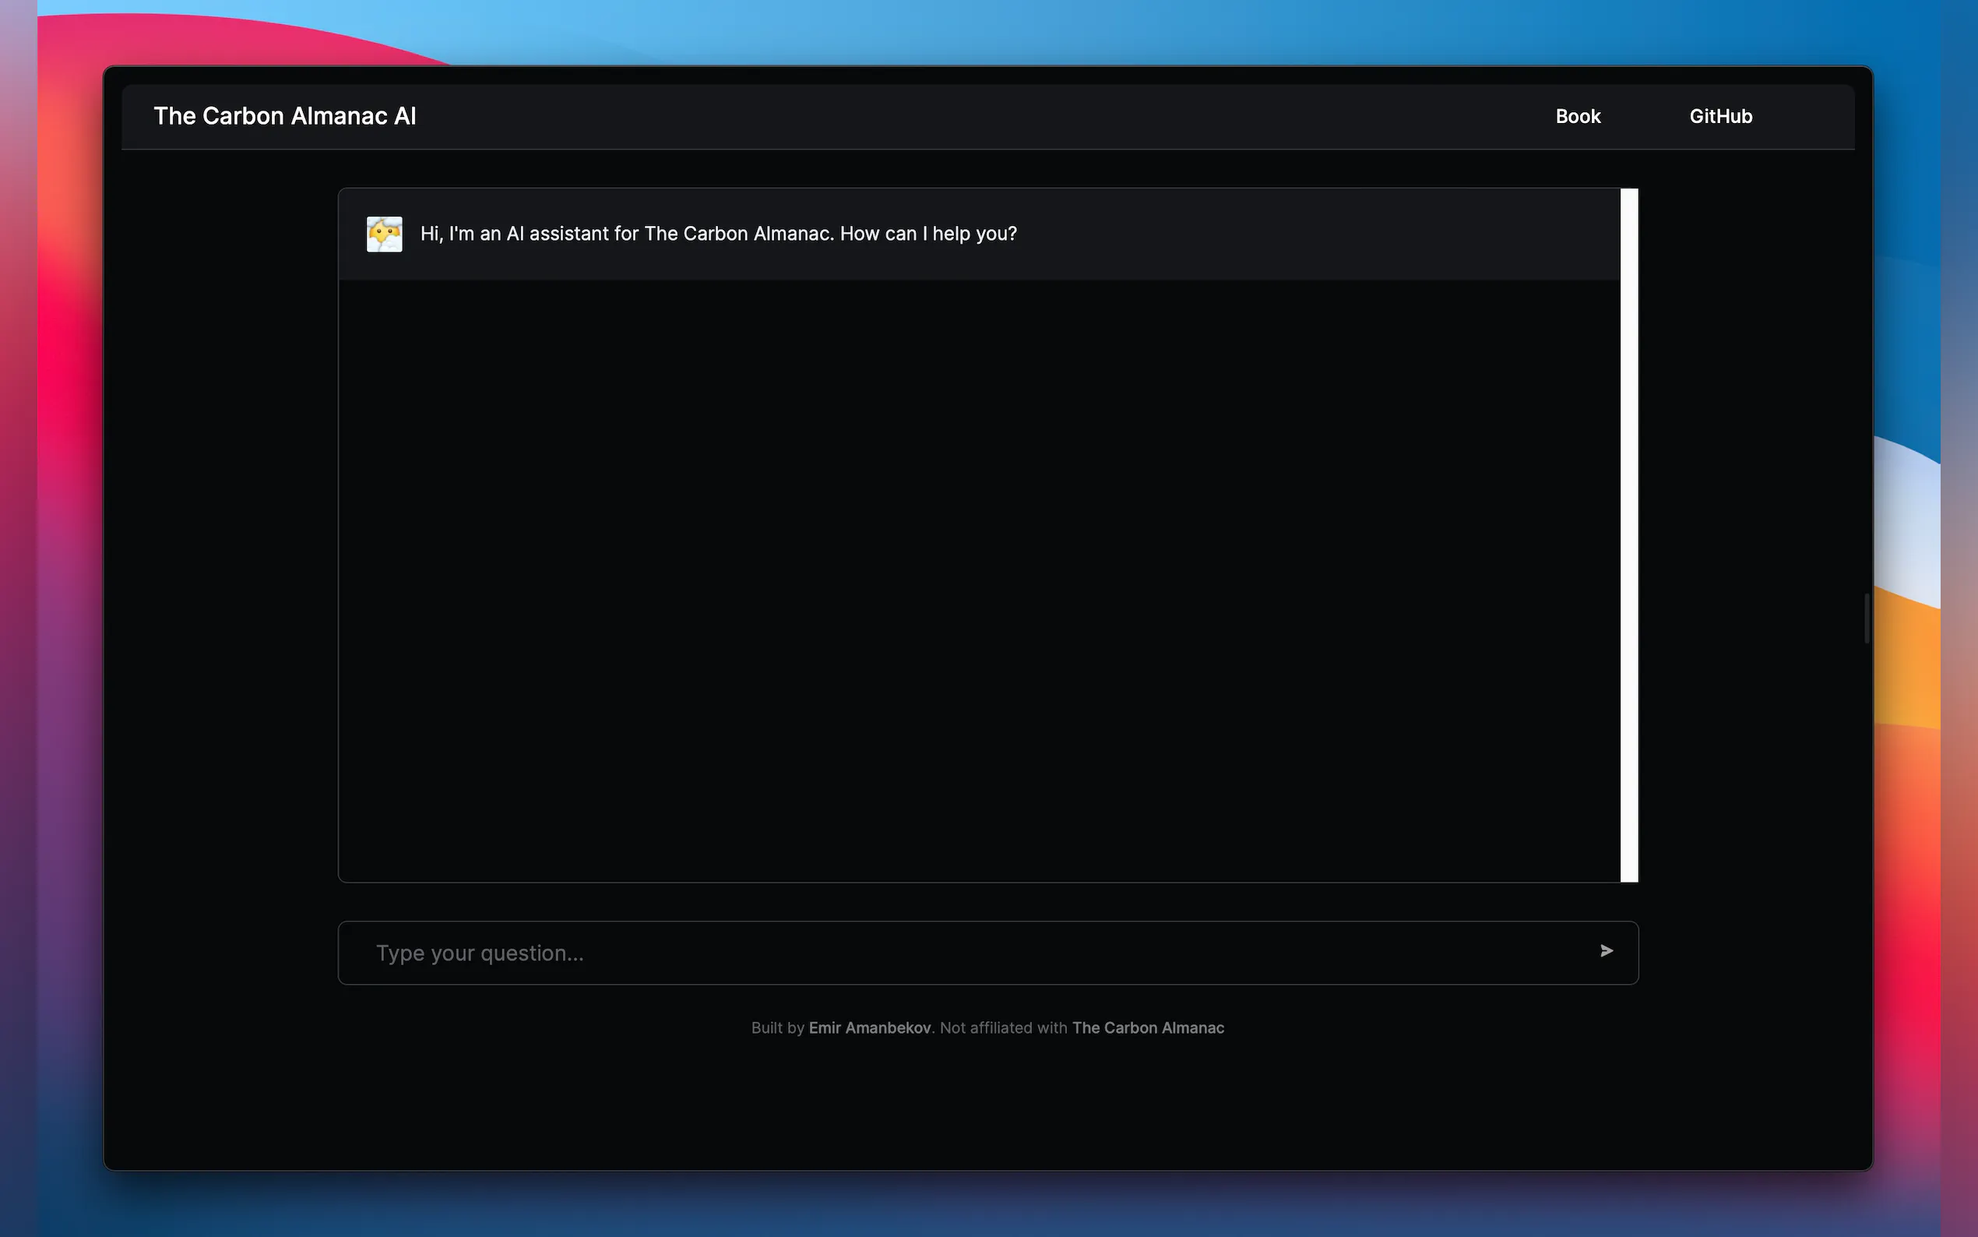Click The Carbon Almanac AI title
The height and width of the screenshot is (1237, 1978).
tap(284, 116)
